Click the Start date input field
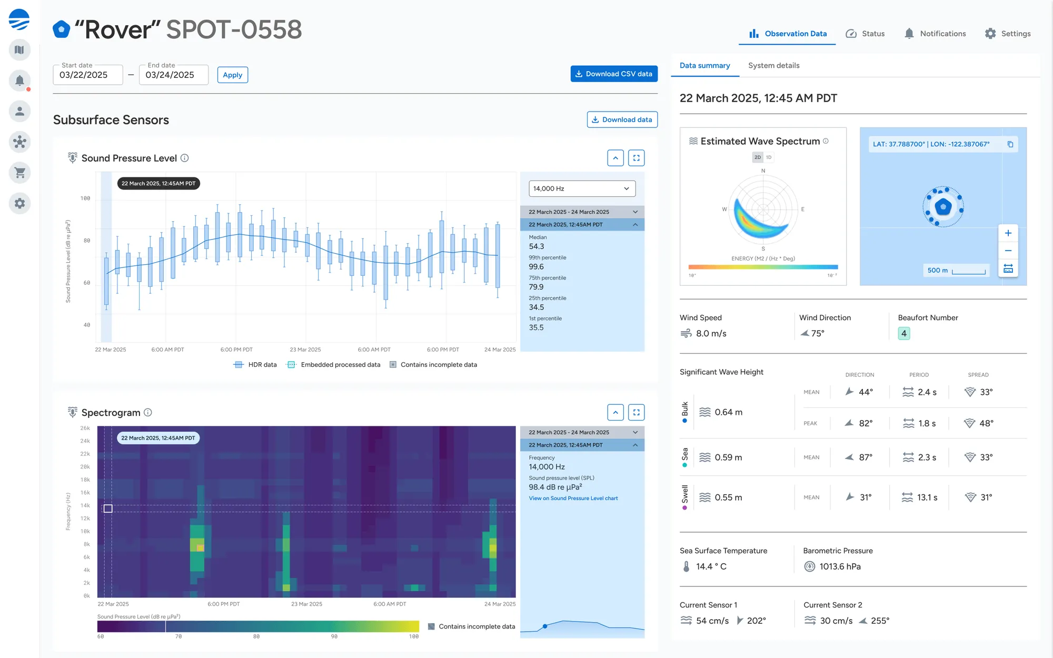Viewport: 1053px width, 658px height. point(87,75)
